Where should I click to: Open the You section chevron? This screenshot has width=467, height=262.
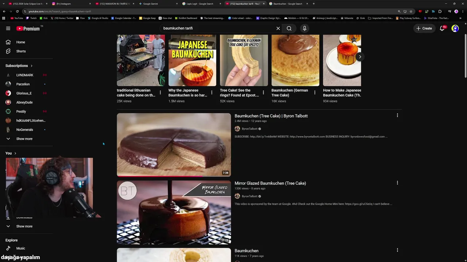pos(15,153)
